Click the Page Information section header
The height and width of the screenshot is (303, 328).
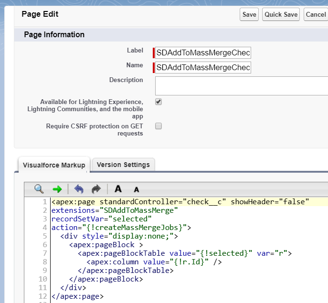[54, 34]
